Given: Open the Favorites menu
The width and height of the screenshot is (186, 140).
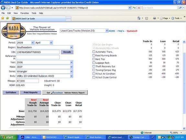Looking at the screenshot, I should click(x=25, y=13).
